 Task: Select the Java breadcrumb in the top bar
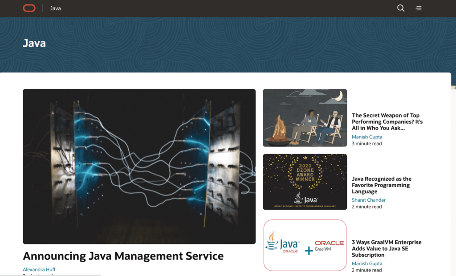click(55, 8)
